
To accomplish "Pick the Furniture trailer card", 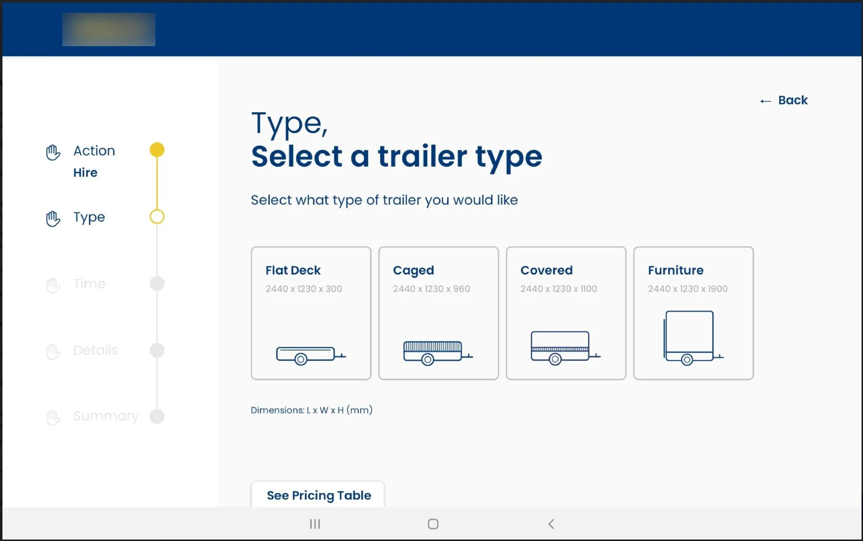I will click(x=693, y=313).
